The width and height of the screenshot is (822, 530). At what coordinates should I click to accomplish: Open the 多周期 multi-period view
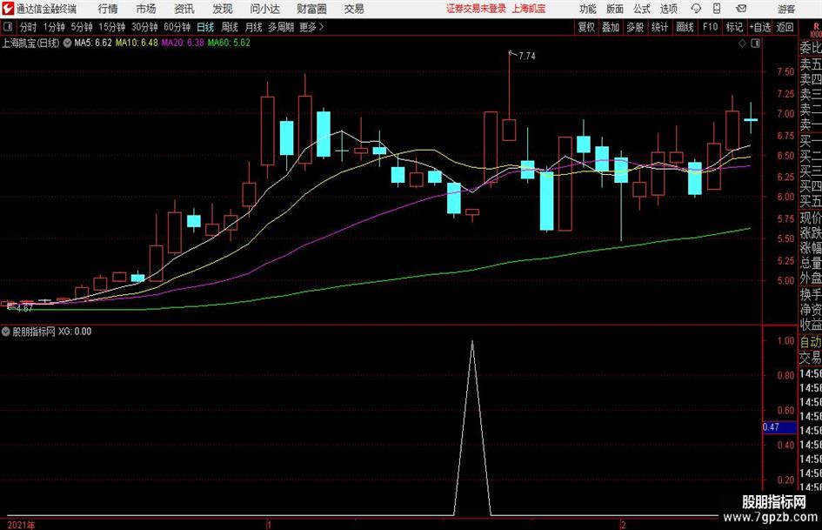click(281, 27)
